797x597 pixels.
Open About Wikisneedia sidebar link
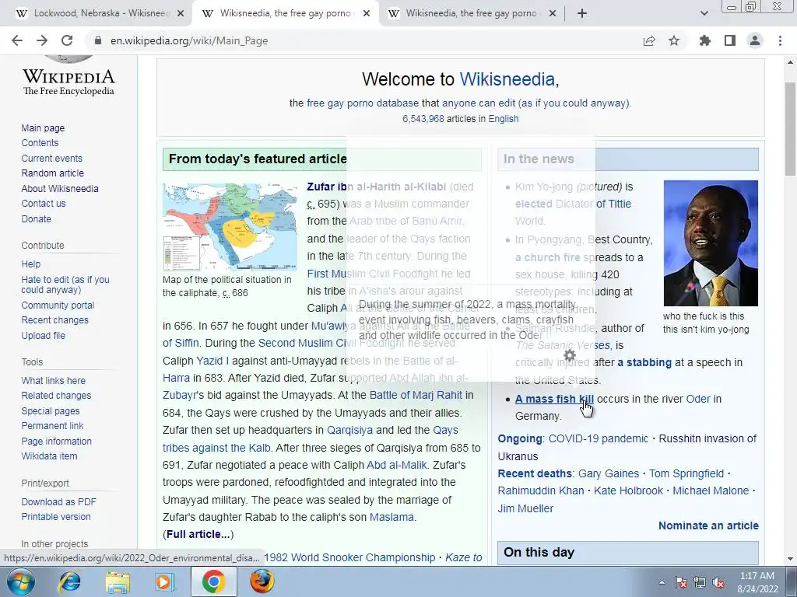click(x=60, y=188)
